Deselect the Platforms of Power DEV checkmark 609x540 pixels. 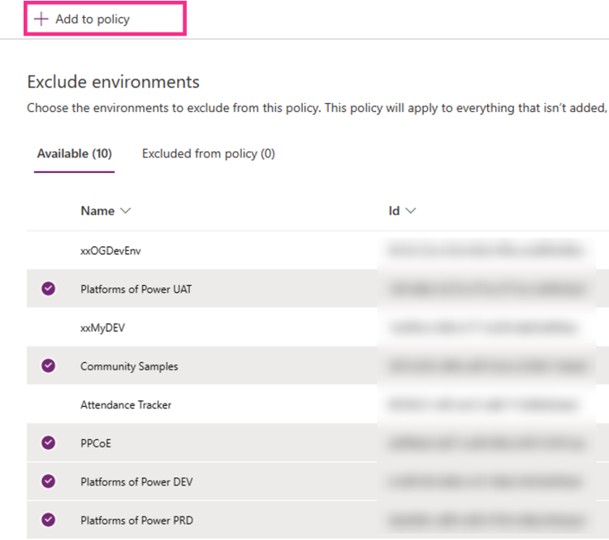[x=49, y=481]
